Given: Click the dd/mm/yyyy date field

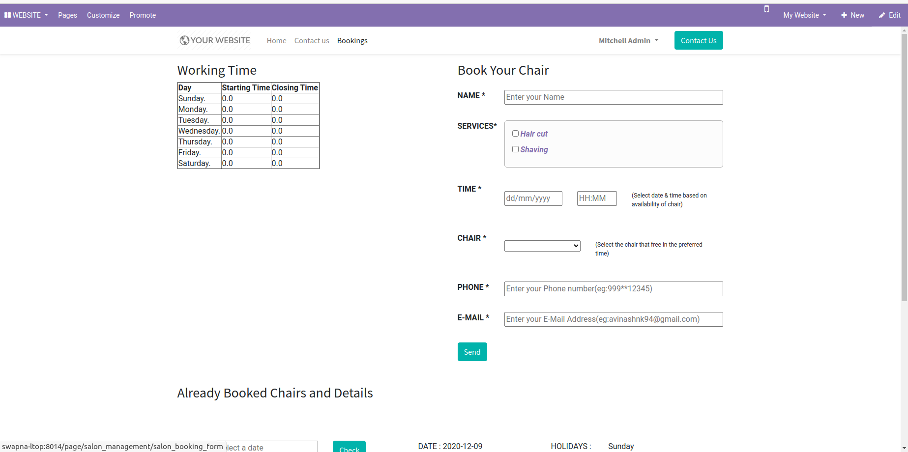Looking at the screenshot, I should coord(533,198).
